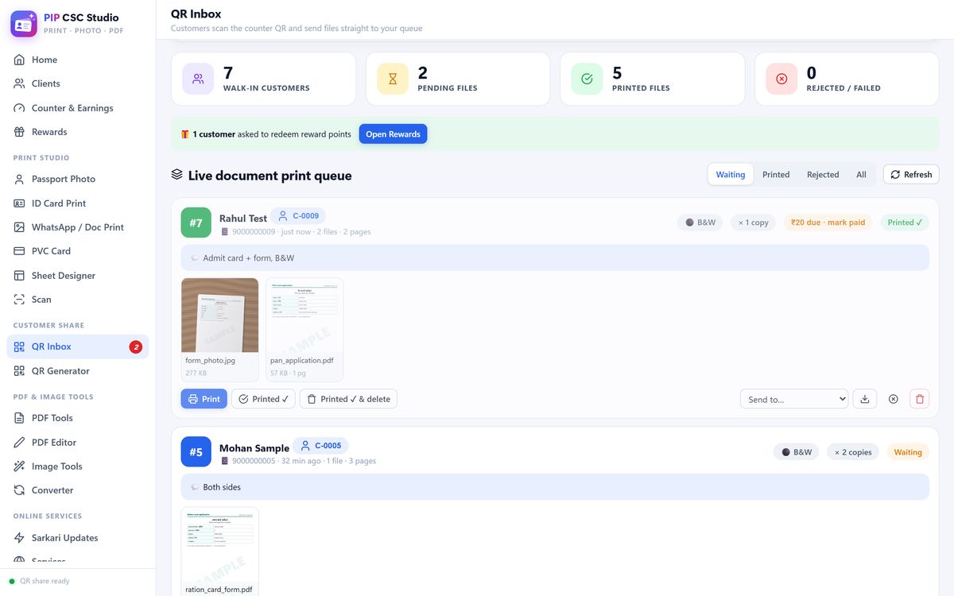
Task: Open the Send to... dropdown
Action: coord(794,399)
